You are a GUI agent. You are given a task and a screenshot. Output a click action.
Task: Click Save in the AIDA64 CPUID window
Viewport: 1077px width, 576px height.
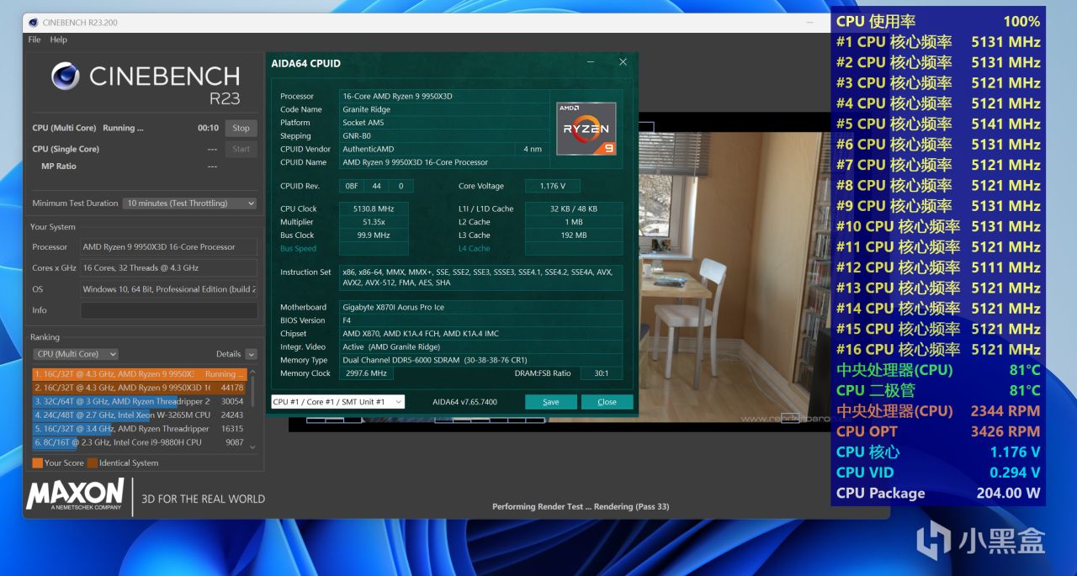click(x=551, y=402)
